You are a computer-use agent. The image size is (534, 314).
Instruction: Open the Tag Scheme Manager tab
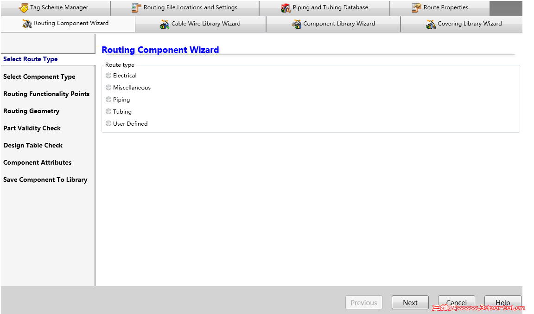tap(56, 8)
